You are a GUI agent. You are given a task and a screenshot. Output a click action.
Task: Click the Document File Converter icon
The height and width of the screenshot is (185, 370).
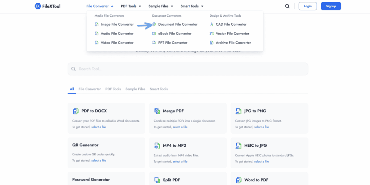point(154,24)
